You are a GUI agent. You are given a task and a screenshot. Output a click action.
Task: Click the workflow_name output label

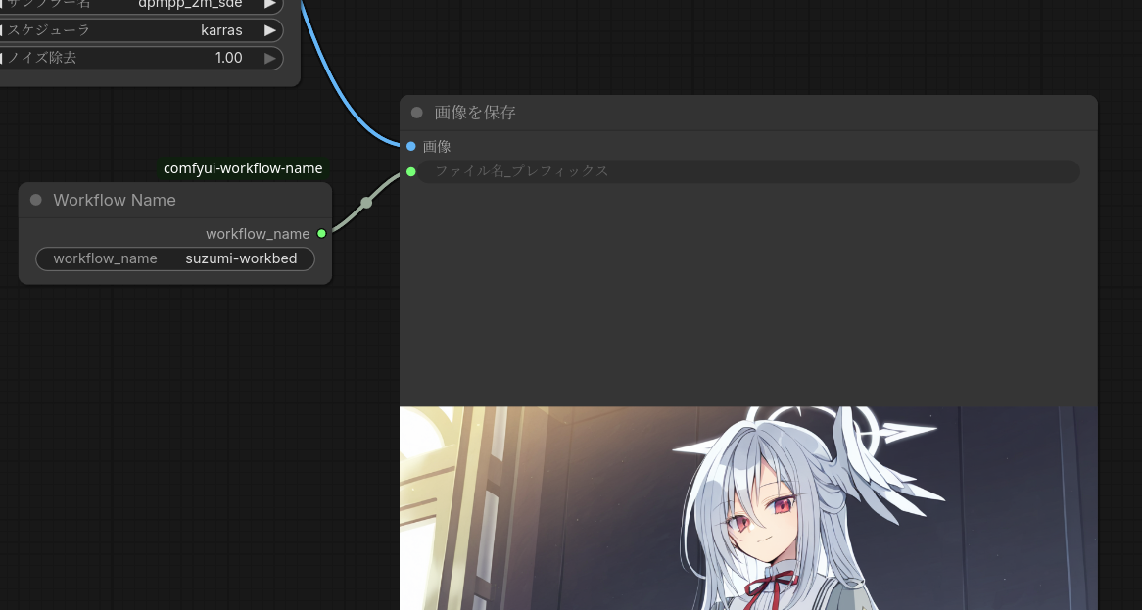pyautogui.click(x=258, y=234)
